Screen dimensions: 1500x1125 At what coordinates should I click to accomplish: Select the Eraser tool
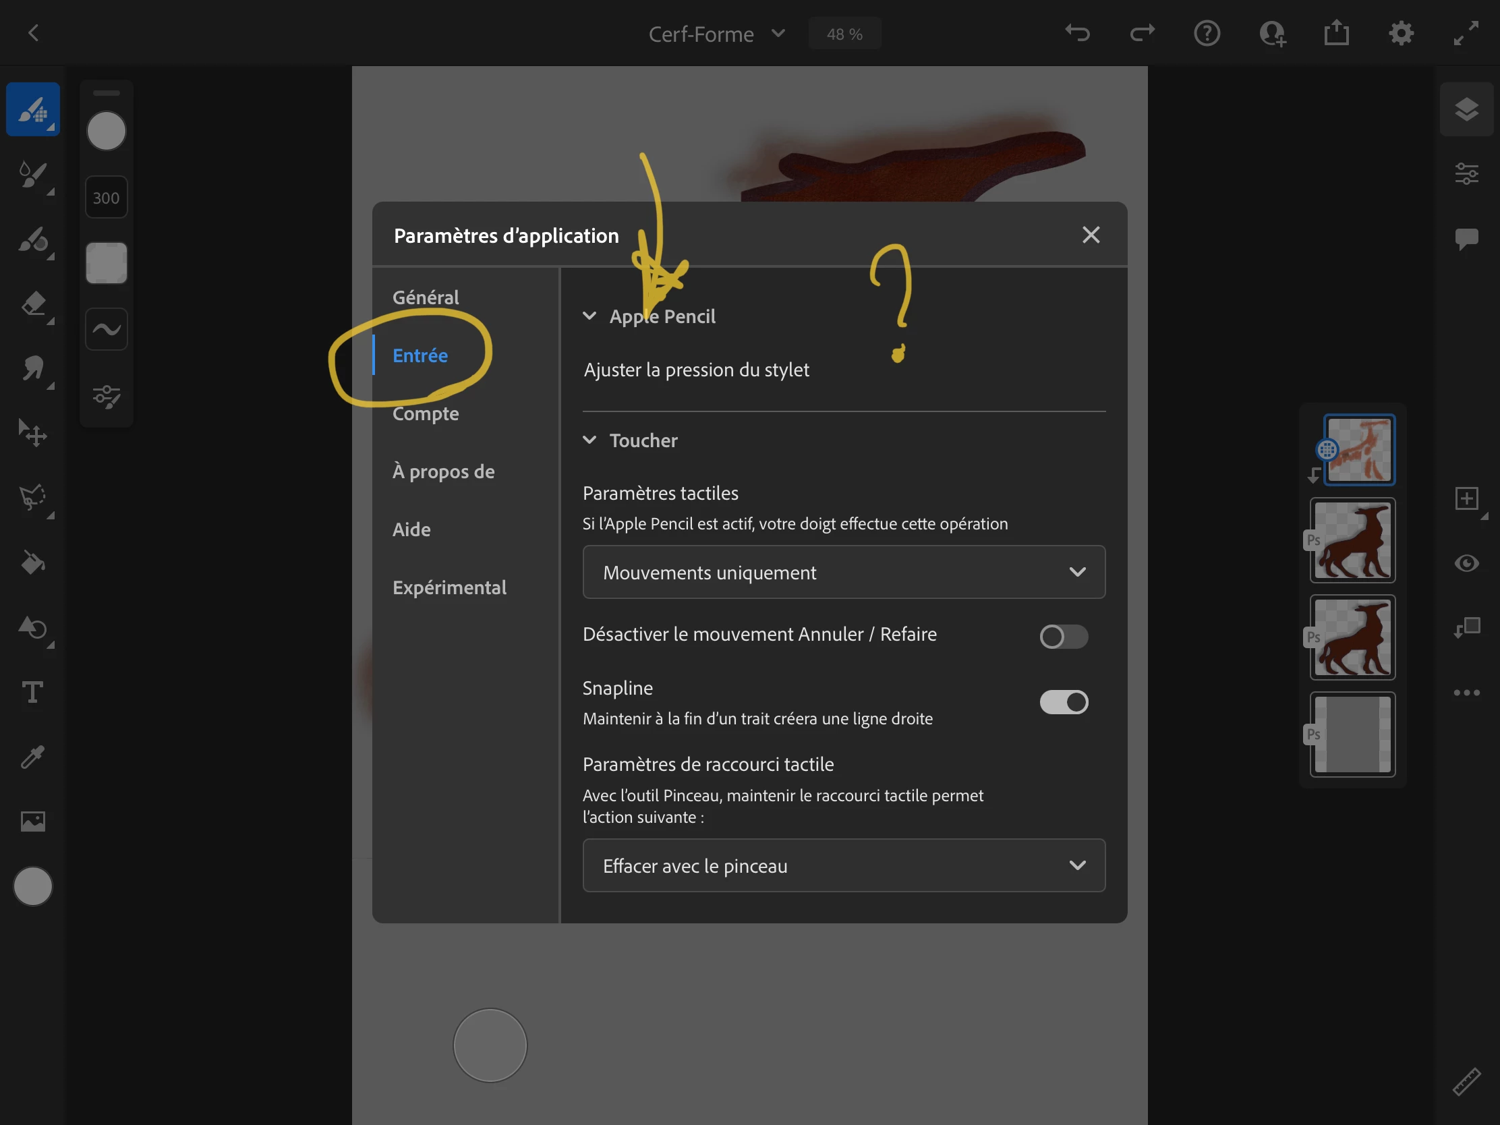(x=32, y=304)
